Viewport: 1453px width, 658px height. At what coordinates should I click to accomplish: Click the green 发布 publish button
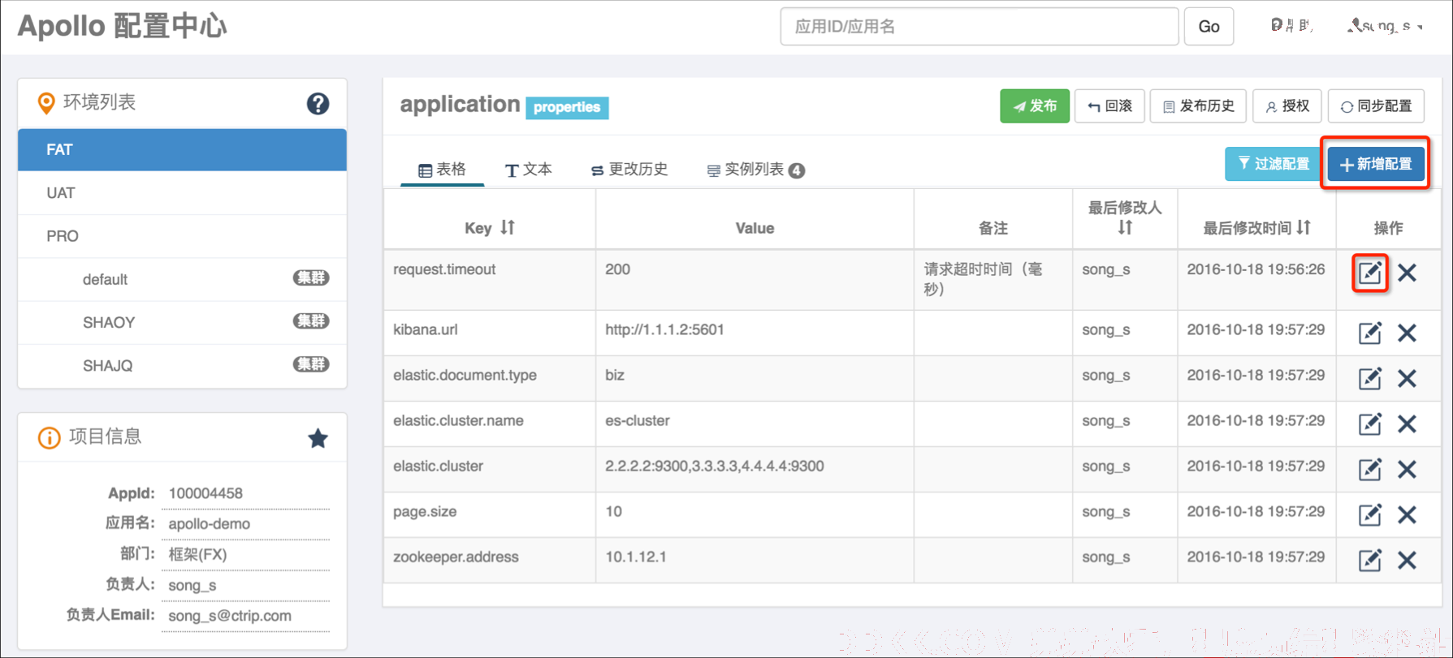pyautogui.click(x=1035, y=106)
